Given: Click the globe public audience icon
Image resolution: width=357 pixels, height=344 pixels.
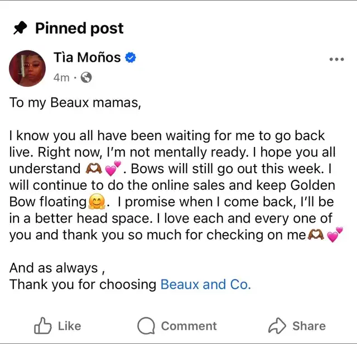Looking at the screenshot, I should [x=86, y=78].
